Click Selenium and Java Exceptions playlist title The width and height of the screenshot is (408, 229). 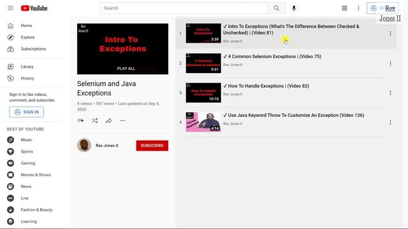106,88
